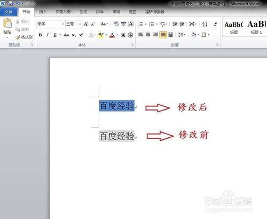Viewport: 267px width, 219px height.
Task: Clear all formatting eraser icon
Action: pyautogui.click(x=116, y=24)
